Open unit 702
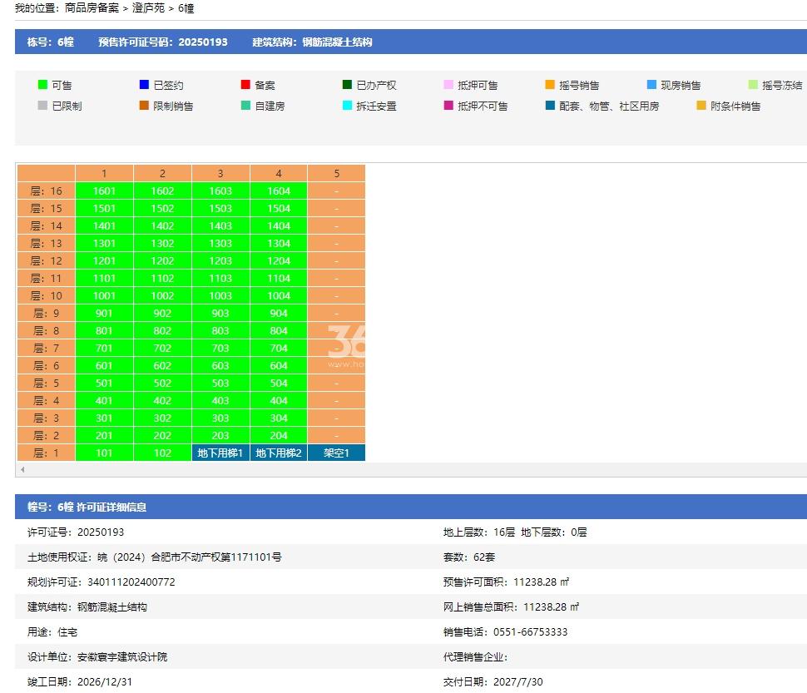 coord(162,349)
